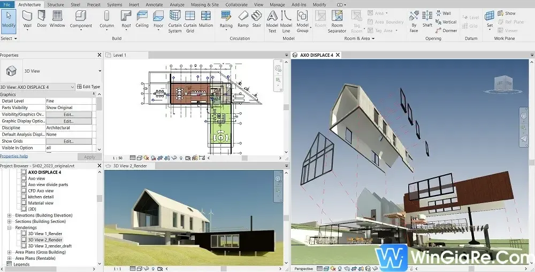Switch to the Annotate ribbon tab

(x=154, y=4)
